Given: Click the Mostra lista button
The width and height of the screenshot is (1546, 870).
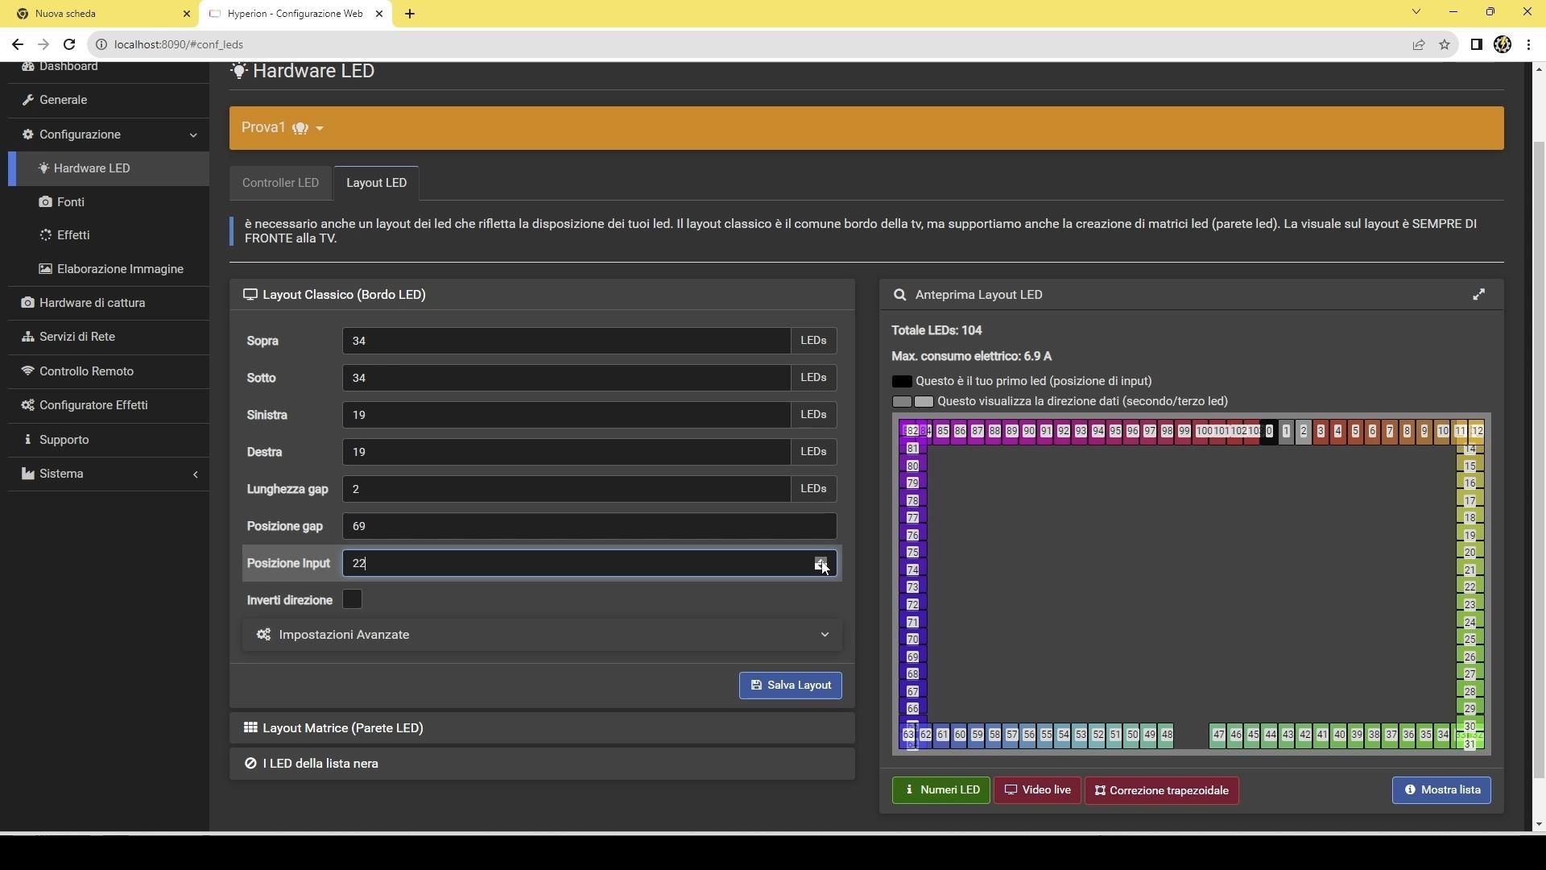Looking at the screenshot, I should [x=1441, y=790].
